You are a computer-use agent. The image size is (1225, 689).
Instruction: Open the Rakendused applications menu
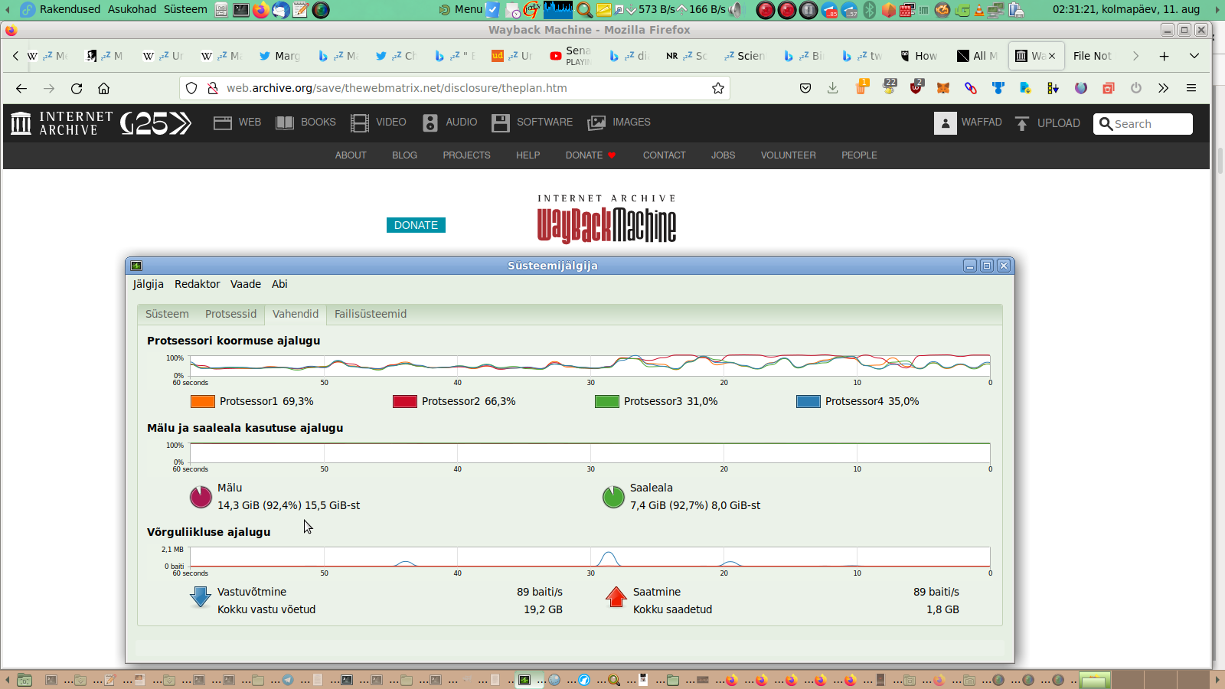[x=70, y=9]
